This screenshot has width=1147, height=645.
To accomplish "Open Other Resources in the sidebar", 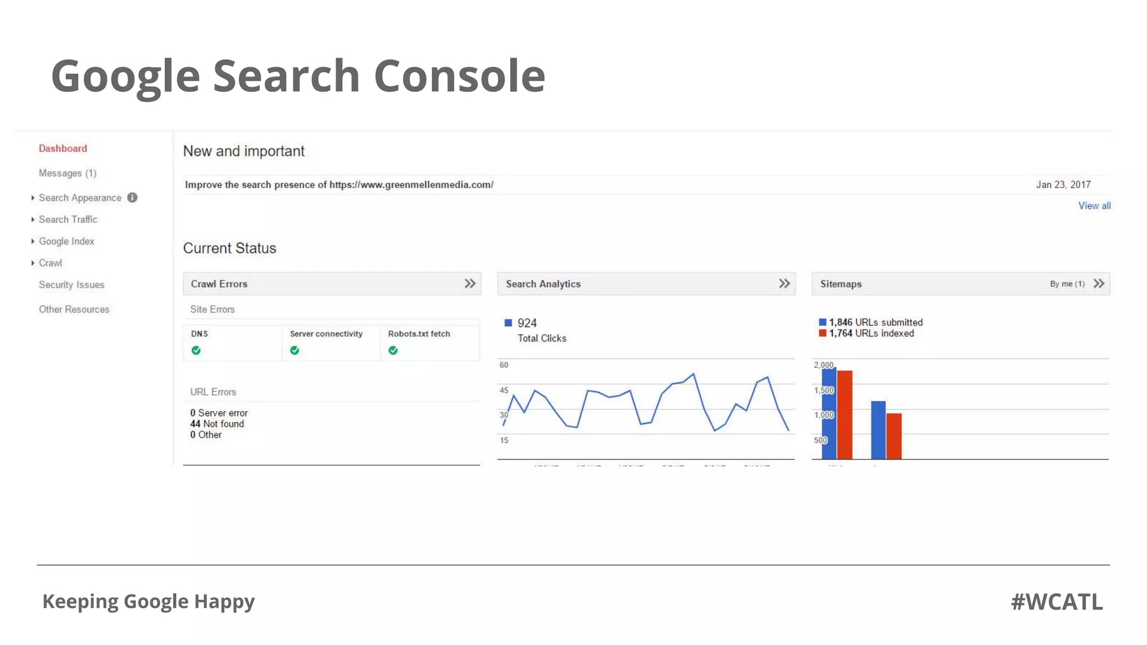I will [74, 310].
